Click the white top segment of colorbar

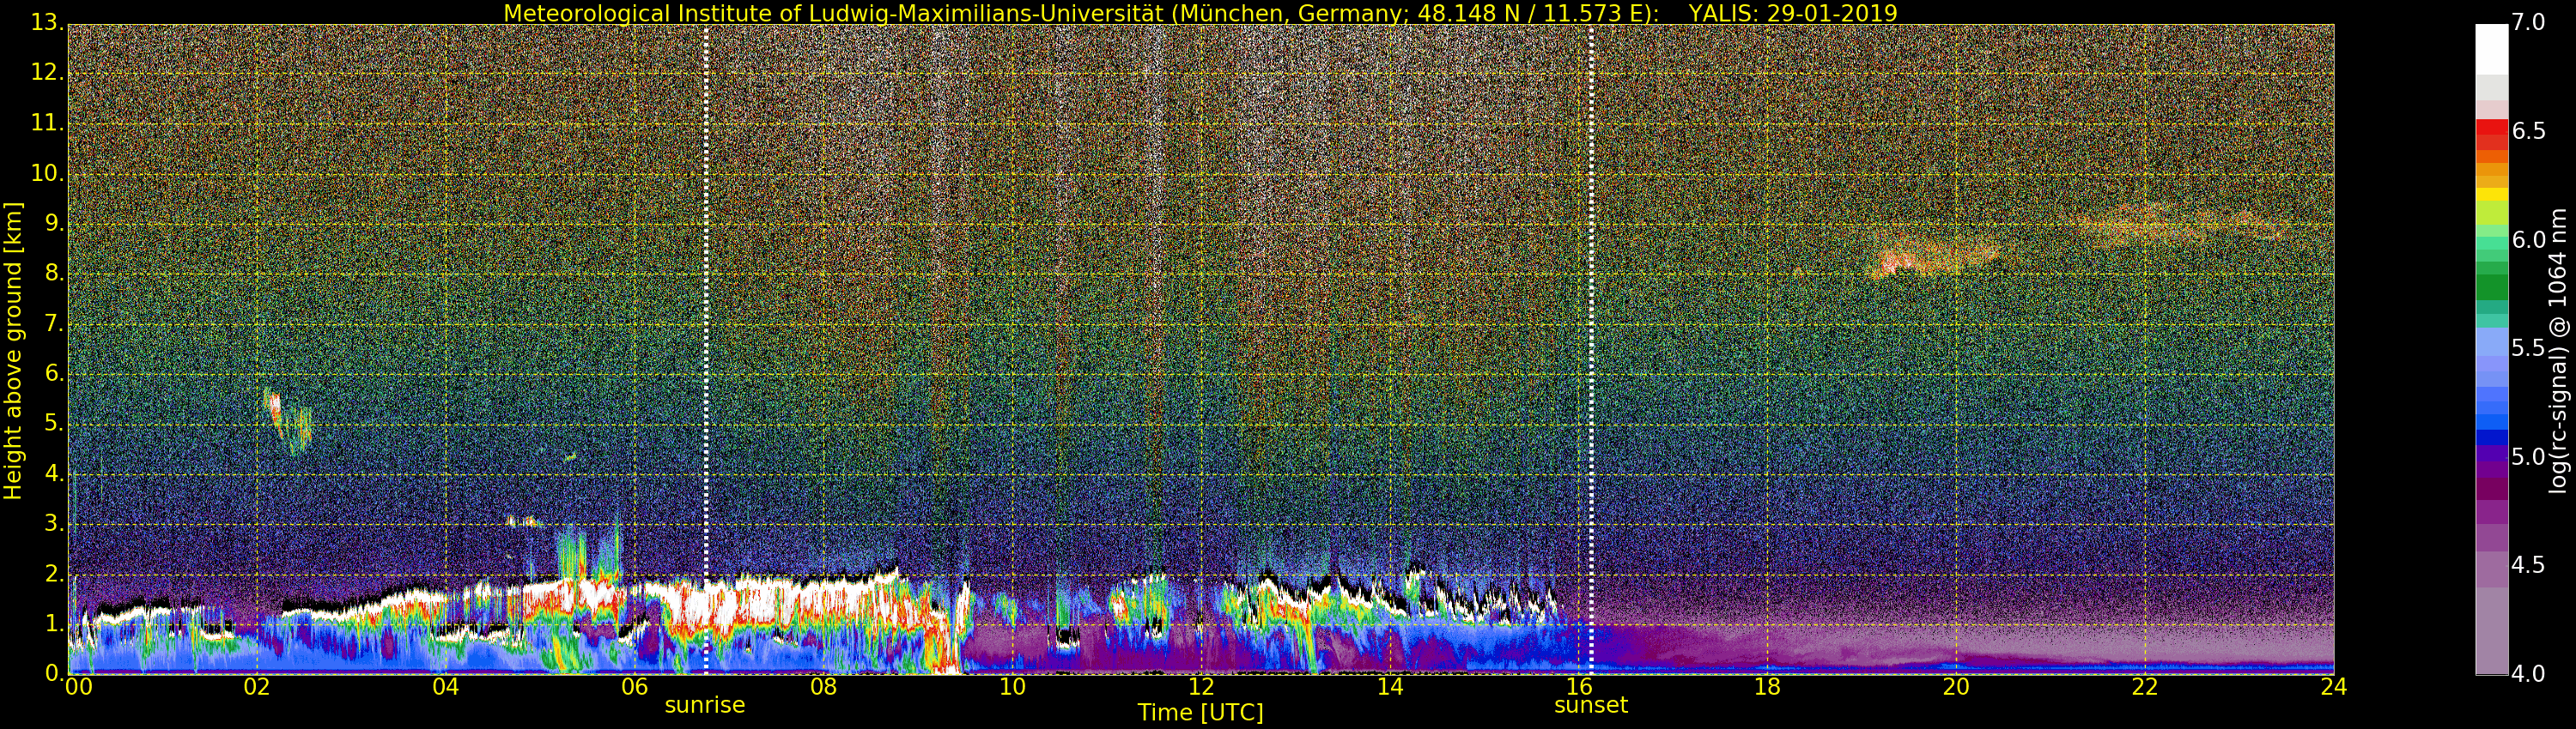click(2491, 49)
